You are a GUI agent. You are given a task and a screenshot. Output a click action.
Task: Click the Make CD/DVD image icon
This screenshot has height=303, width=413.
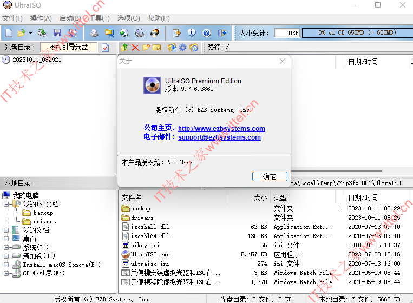pyautogui.click(x=94, y=33)
